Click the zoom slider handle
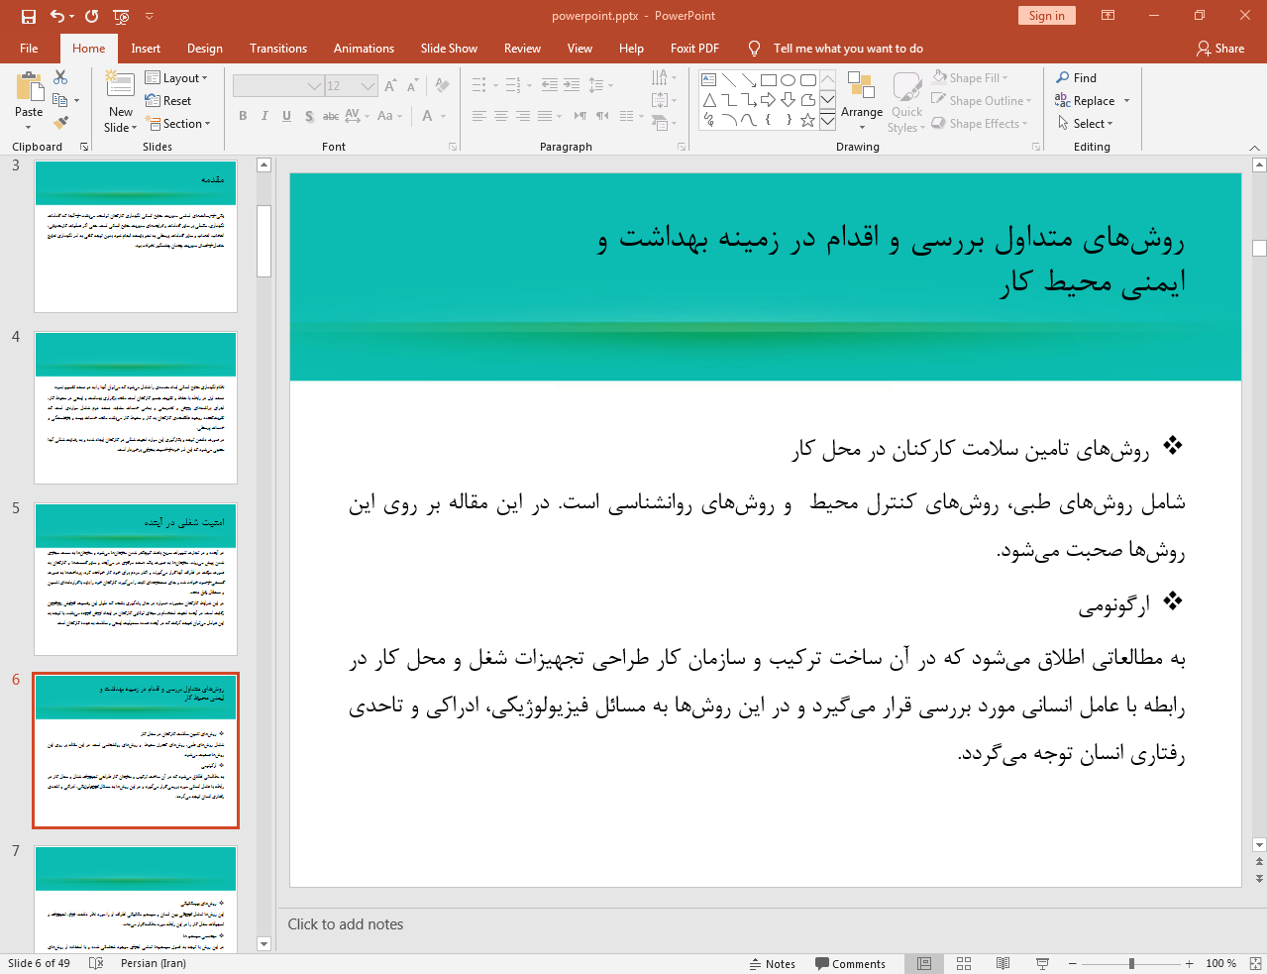1267x974 pixels. 1131,963
